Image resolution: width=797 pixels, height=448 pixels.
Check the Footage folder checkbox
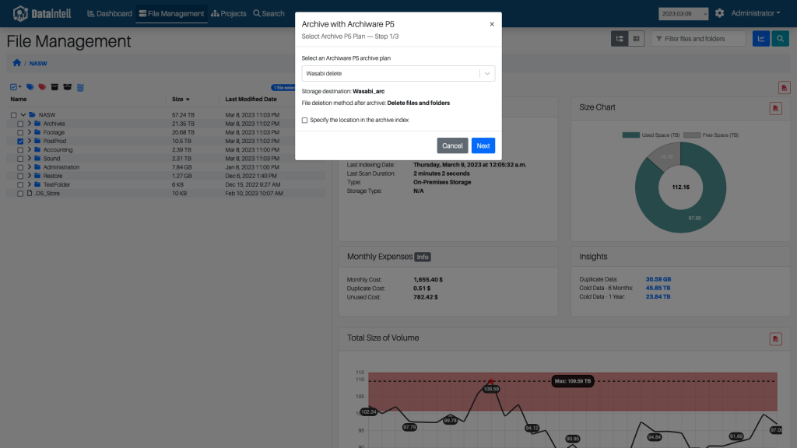coord(20,132)
